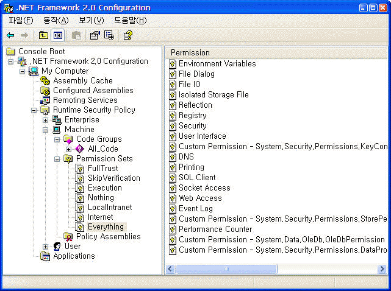The height and width of the screenshot is (291, 391).
Task: Select the File IO permission
Action: coord(190,85)
